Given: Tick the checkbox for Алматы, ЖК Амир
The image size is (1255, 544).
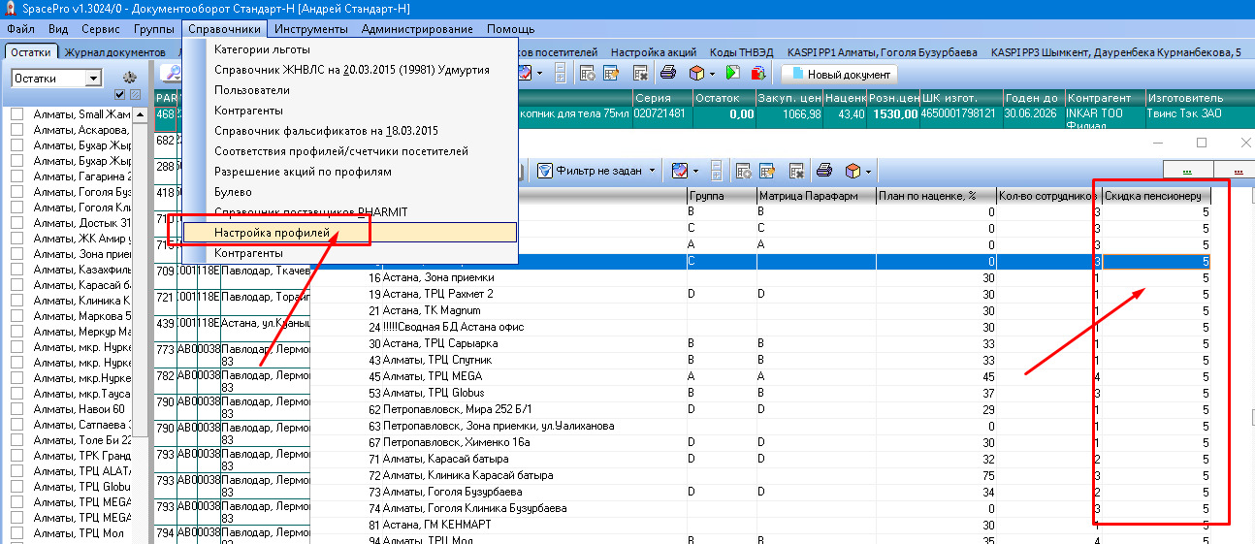Looking at the screenshot, I should coord(16,239).
